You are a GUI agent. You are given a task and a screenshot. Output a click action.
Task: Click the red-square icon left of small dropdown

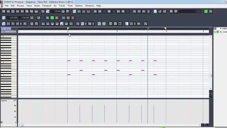(x=131, y=24)
